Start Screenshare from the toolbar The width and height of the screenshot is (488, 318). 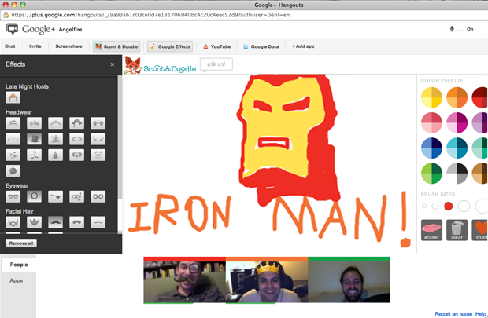68,46
